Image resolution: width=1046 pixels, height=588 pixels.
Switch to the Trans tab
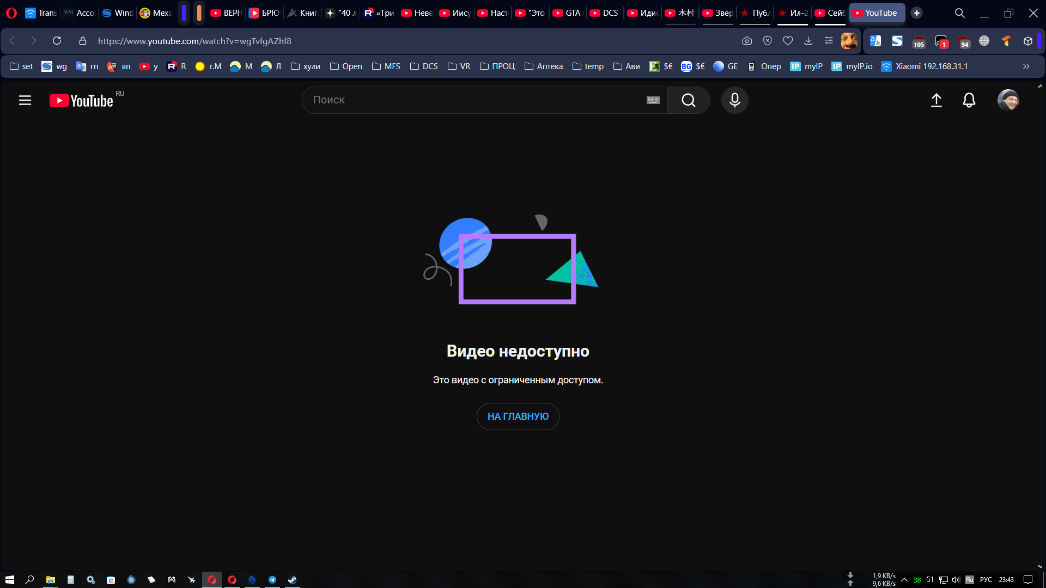(41, 13)
